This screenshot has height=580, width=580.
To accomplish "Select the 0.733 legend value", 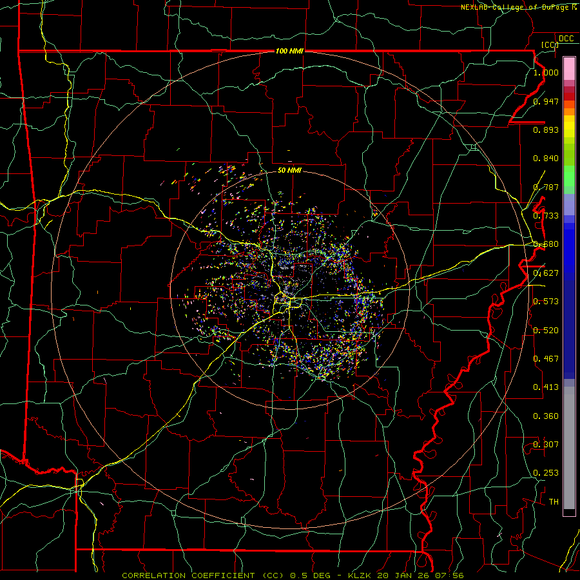I will click(x=546, y=216).
